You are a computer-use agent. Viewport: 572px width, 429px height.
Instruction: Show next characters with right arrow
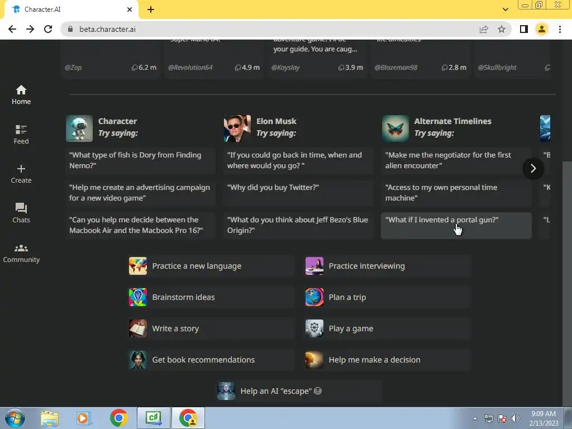coord(533,169)
